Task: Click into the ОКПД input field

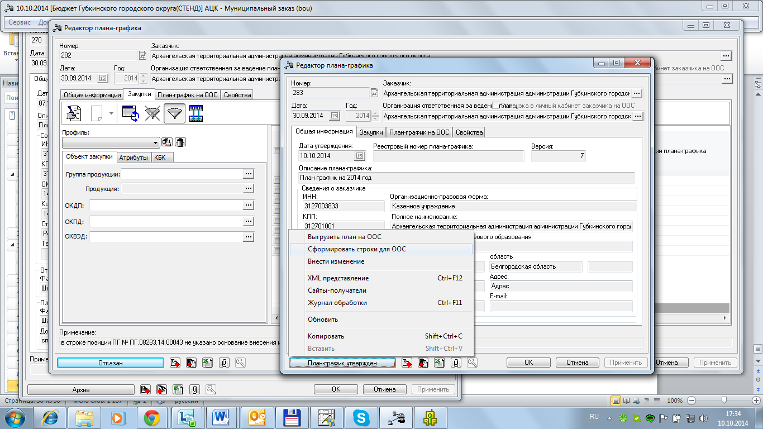Action: pos(165,222)
